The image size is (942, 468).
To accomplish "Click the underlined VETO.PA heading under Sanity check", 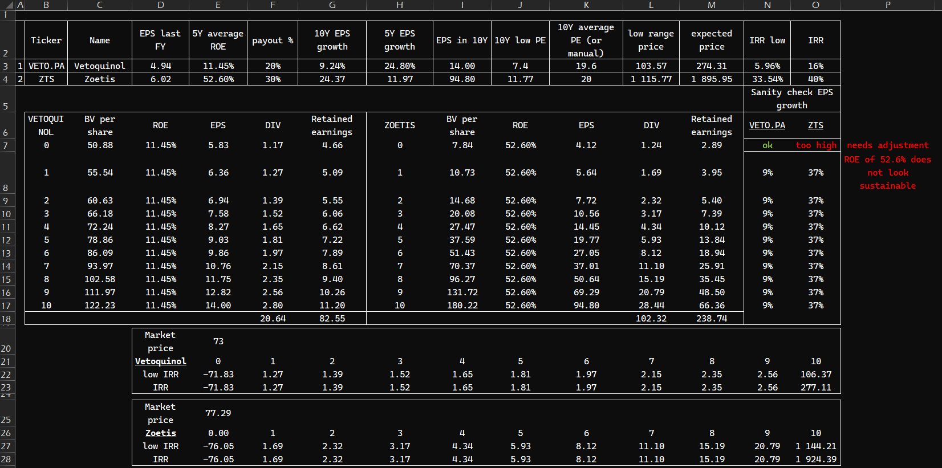I will 768,125.
